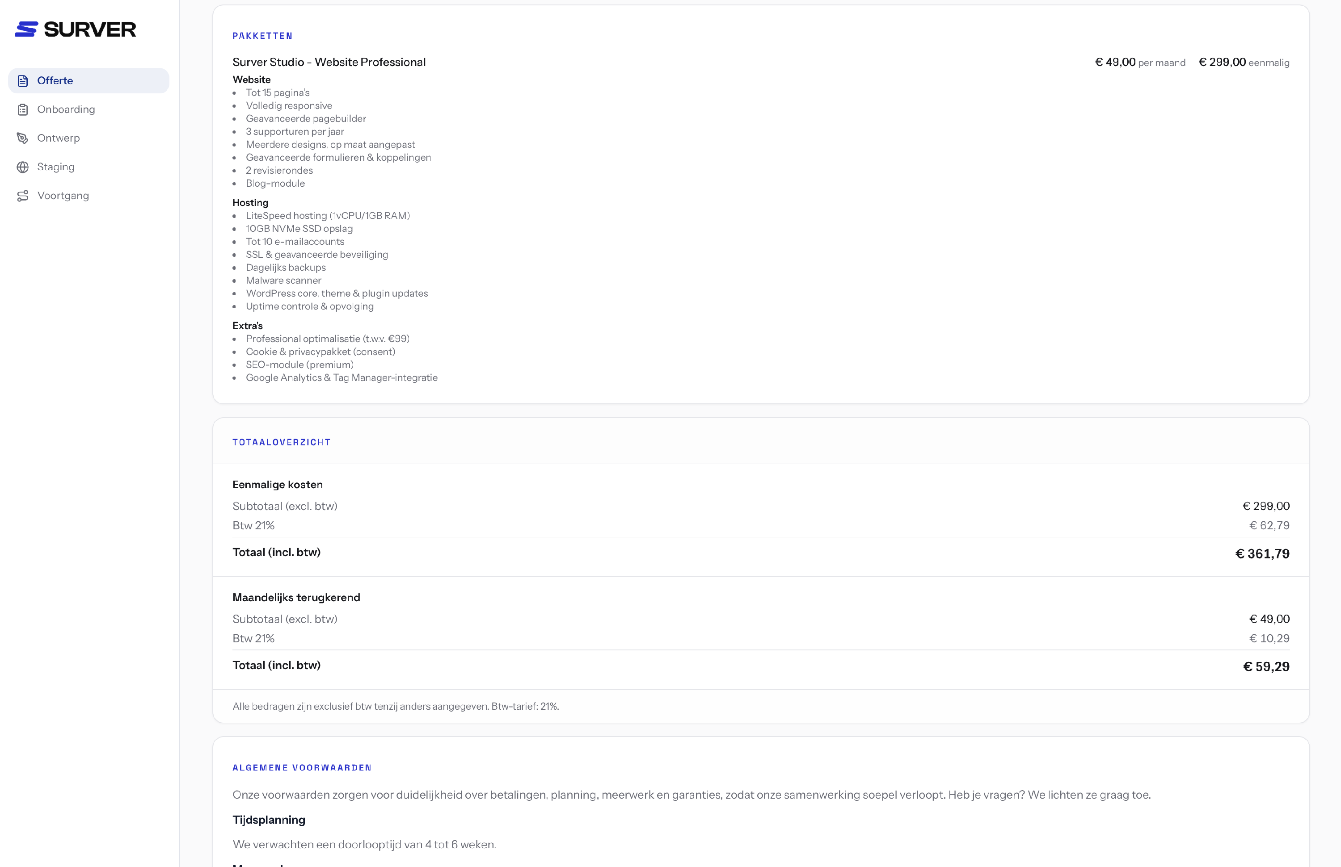This screenshot has width=1341, height=867.
Task: Select Ontwerp in the sidebar
Action: click(89, 138)
